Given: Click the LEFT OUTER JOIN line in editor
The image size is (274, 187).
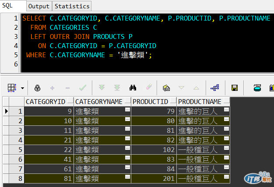Looking at the screenshot, I should coord(81,37).
